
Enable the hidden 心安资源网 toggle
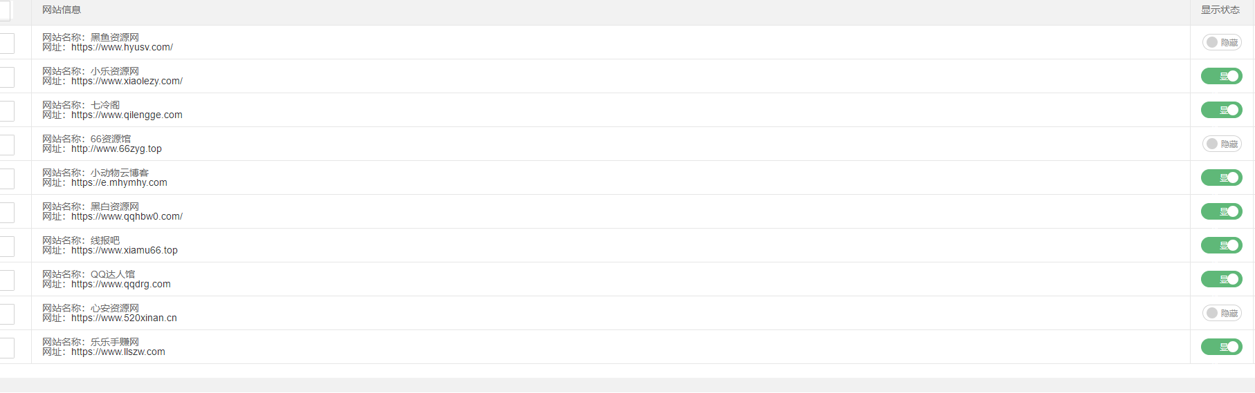click(x=1221, y=314)
